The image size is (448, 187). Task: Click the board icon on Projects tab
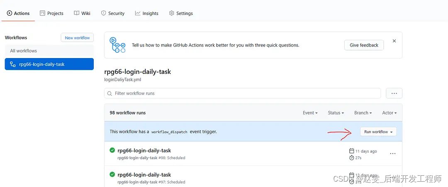click(x=42, y=13)
